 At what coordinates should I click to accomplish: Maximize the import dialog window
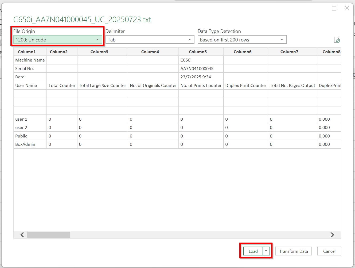click(334, 9)
